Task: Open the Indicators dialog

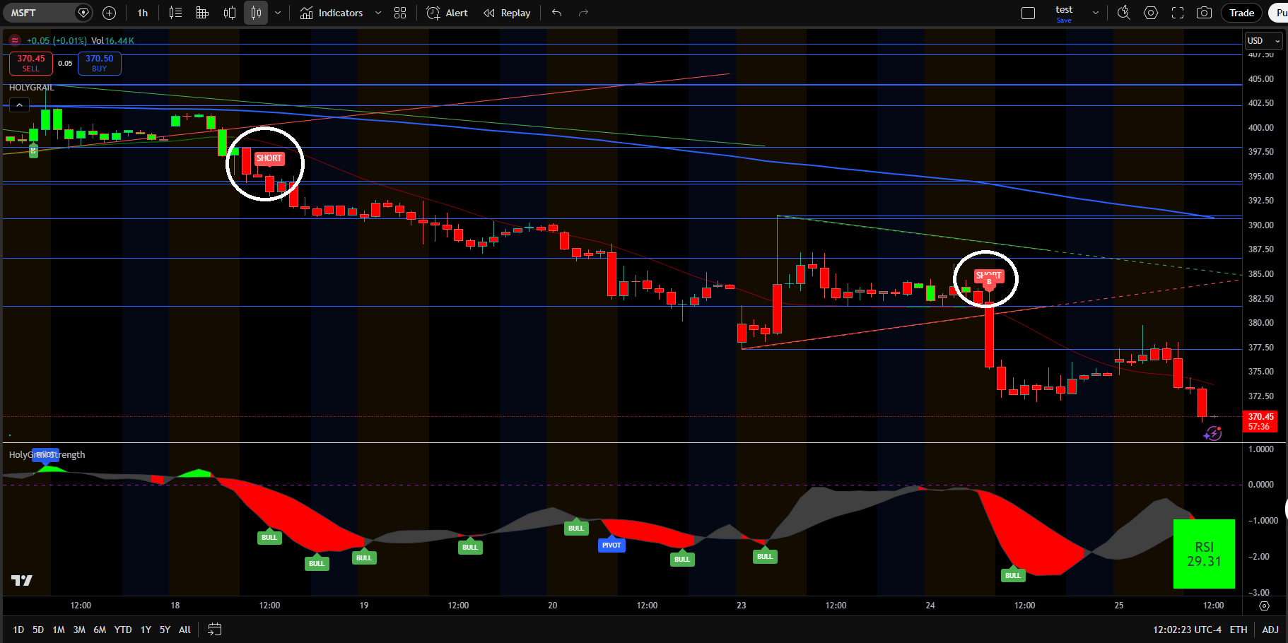Action: click(331, 13)
